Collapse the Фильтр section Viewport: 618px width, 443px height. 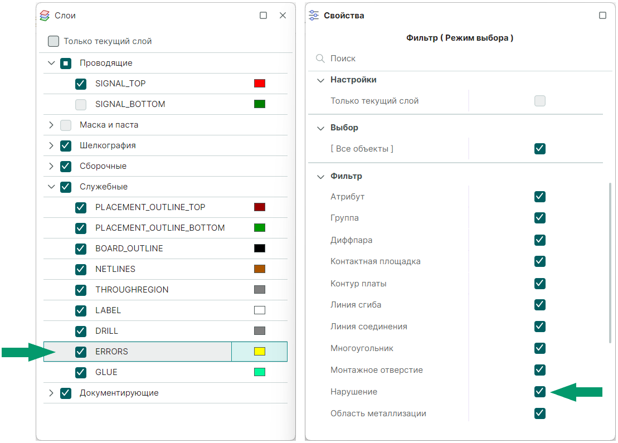(x=320, y=177)
